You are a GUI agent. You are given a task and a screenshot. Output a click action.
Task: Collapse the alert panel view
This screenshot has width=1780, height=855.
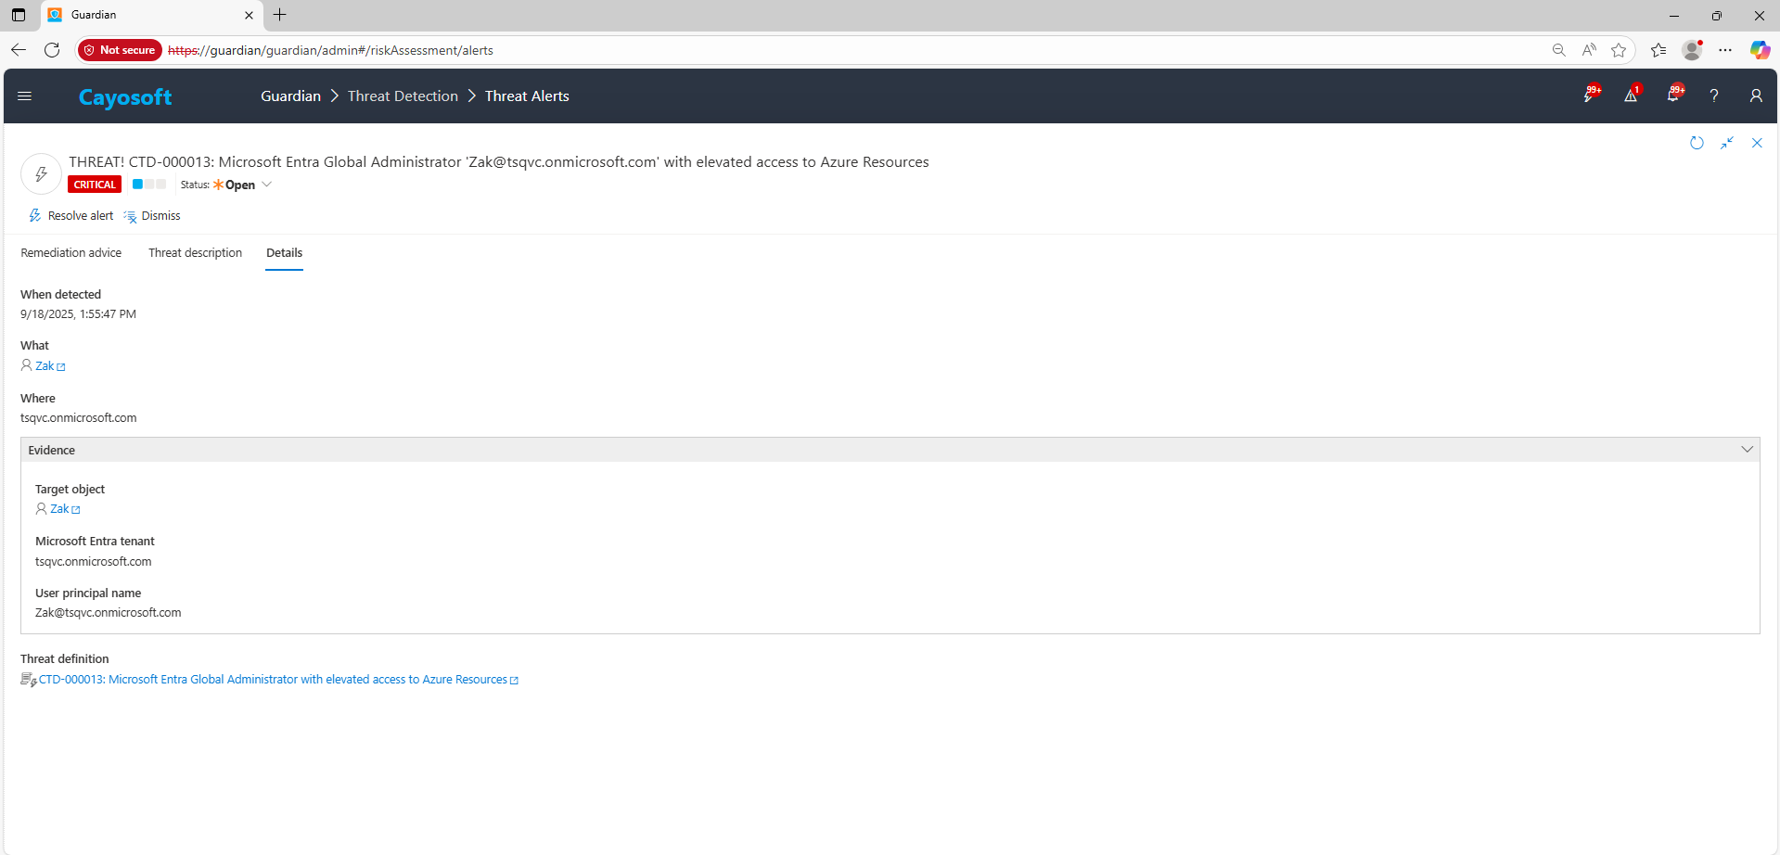coord(1727,143)
